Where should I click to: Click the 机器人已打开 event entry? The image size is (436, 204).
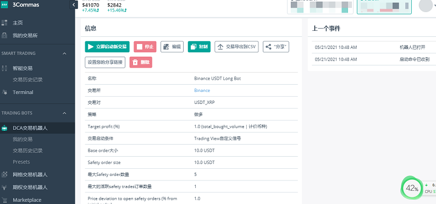[412, 47]
